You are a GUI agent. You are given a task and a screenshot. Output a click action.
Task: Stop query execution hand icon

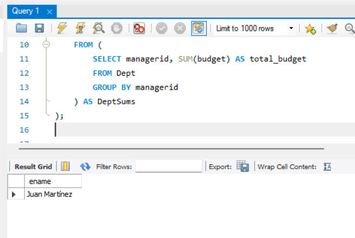(x=117, y=29)
